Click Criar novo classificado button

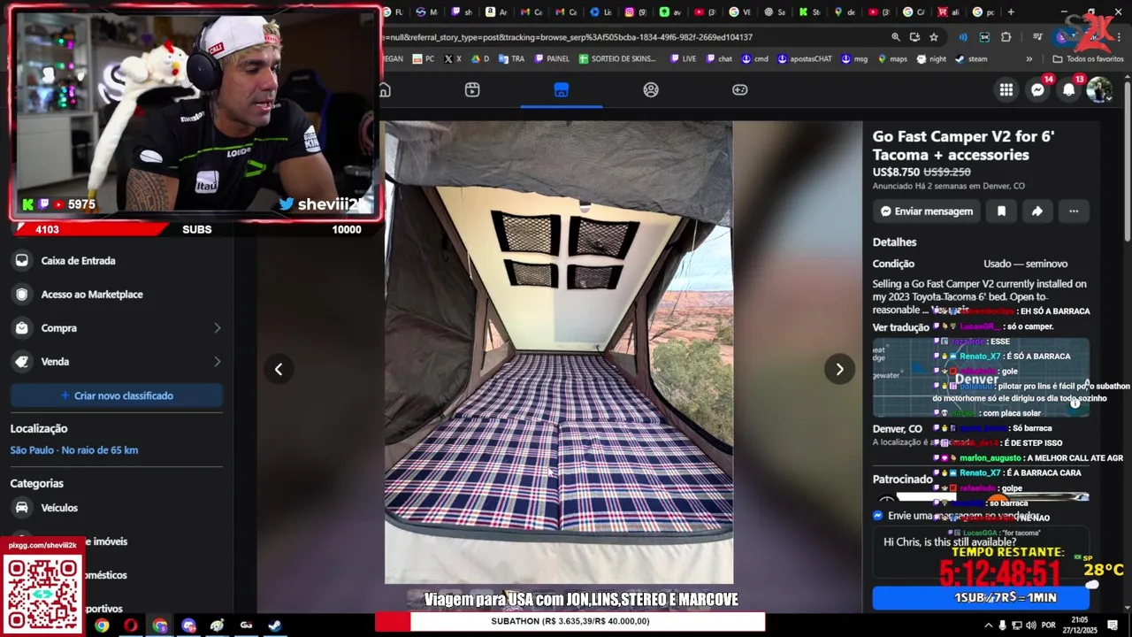(117, 395)
